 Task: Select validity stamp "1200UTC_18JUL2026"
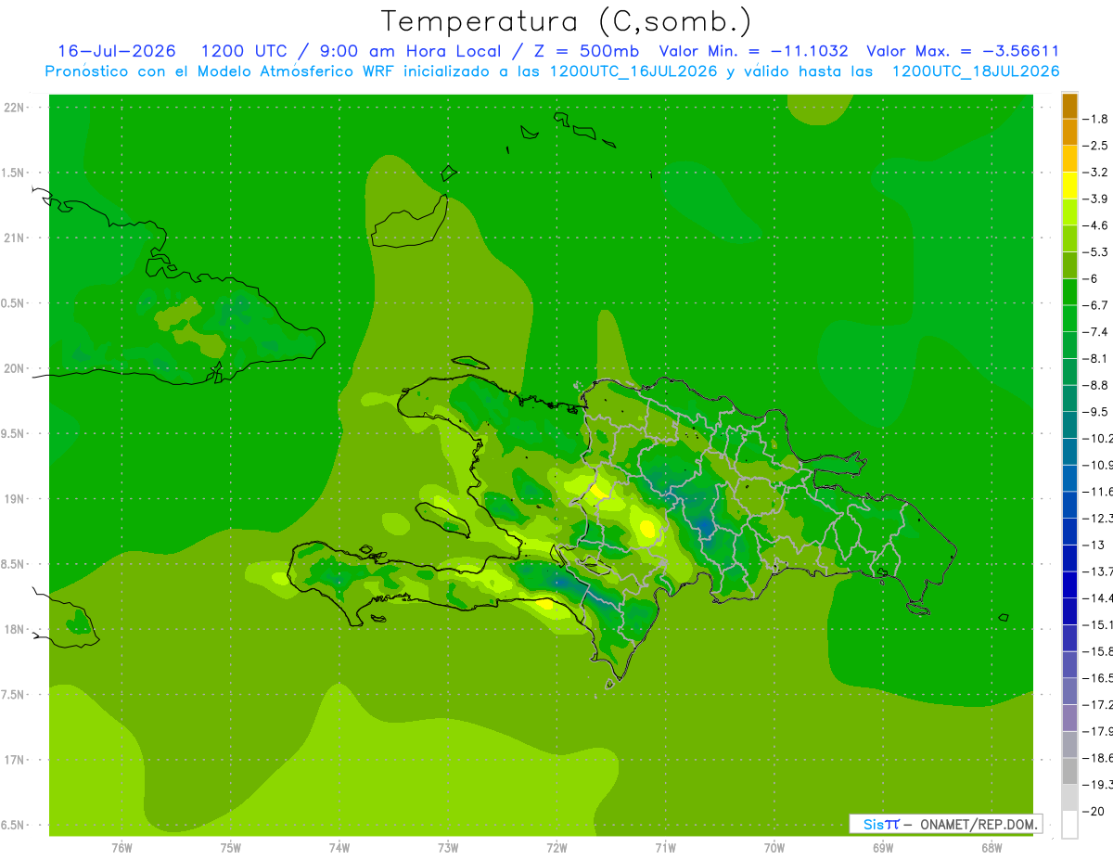pyautogui.click(x=976, y=71)
